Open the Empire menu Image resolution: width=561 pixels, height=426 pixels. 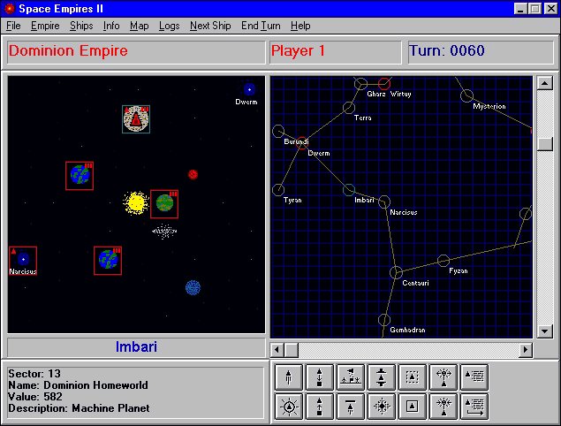[x=45, y=26]
